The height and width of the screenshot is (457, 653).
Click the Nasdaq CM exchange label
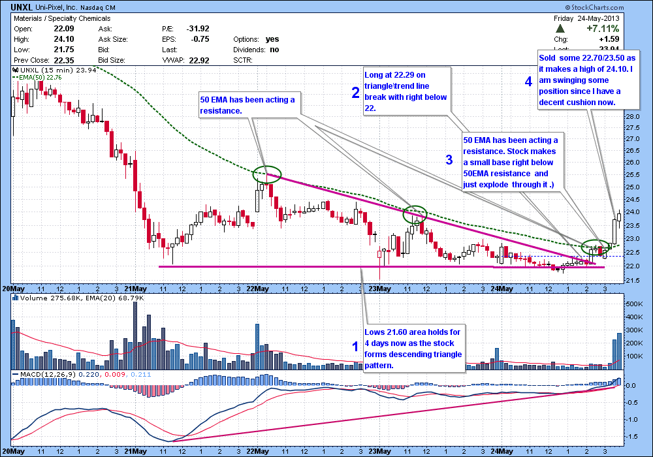(x=97, y=7)
